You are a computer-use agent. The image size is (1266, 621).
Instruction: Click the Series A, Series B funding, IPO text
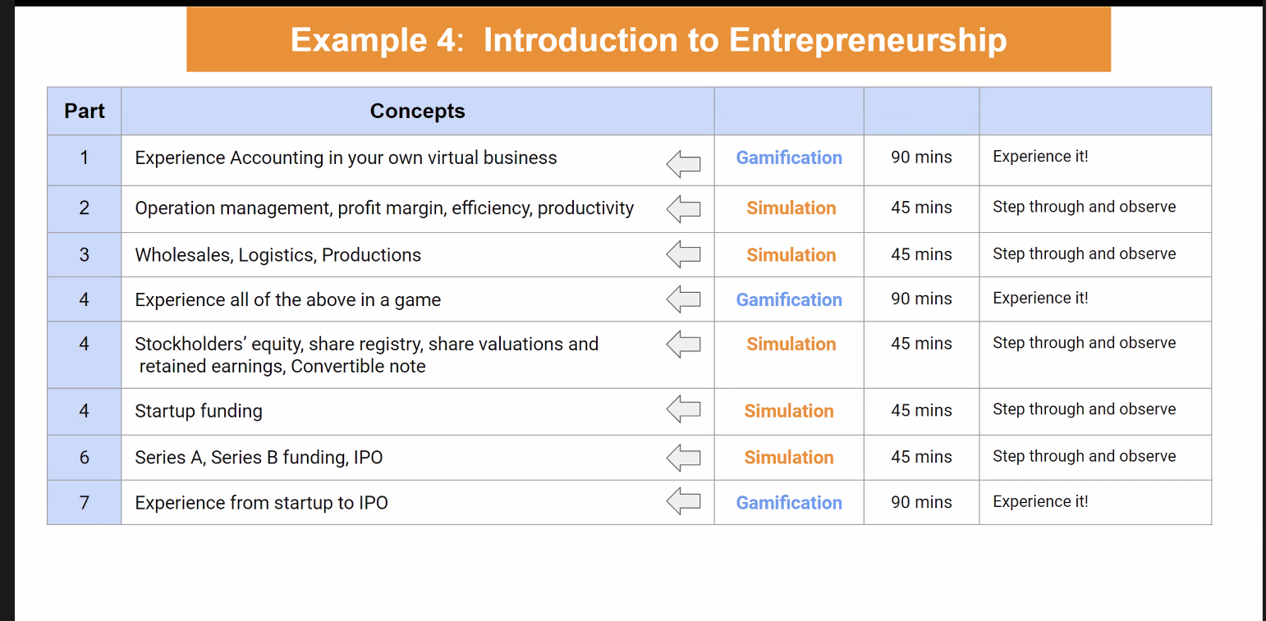coord(259,458)
